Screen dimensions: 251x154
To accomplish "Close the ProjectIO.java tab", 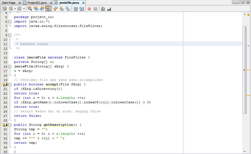I will [51, 3].
